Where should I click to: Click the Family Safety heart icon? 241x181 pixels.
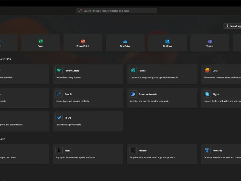click(x=59, y=71)
